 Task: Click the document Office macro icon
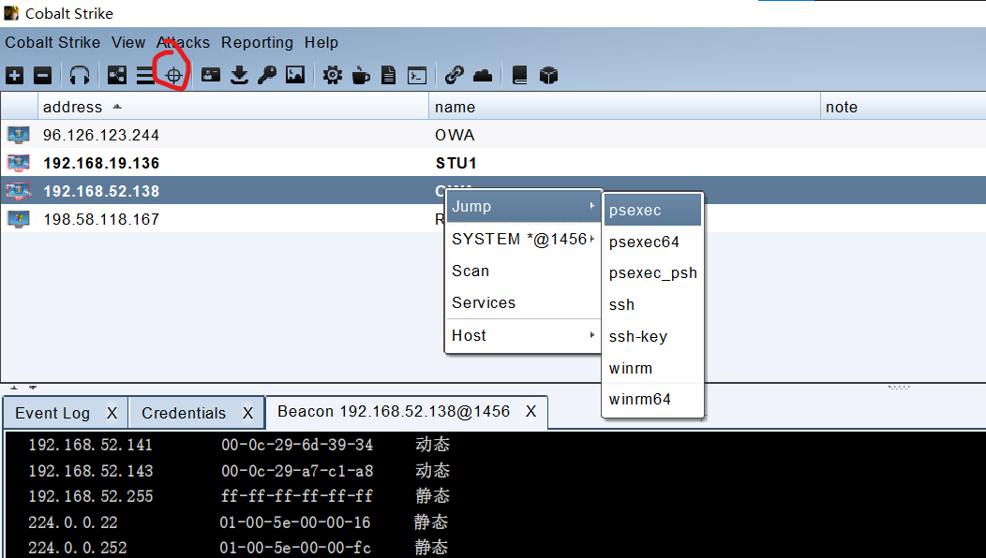389,76
